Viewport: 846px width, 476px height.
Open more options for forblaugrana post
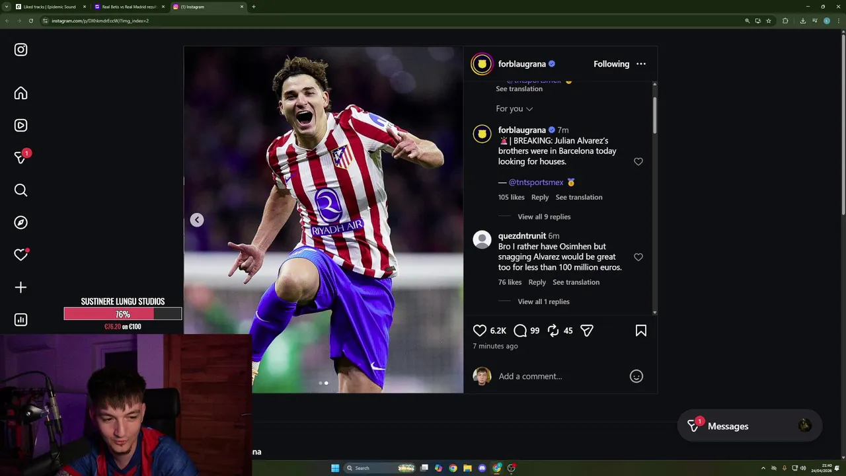(641, 64)
